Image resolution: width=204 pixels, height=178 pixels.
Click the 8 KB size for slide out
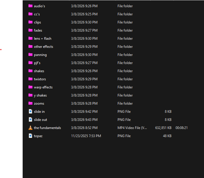pyautogui.click(x=168, y=120)
